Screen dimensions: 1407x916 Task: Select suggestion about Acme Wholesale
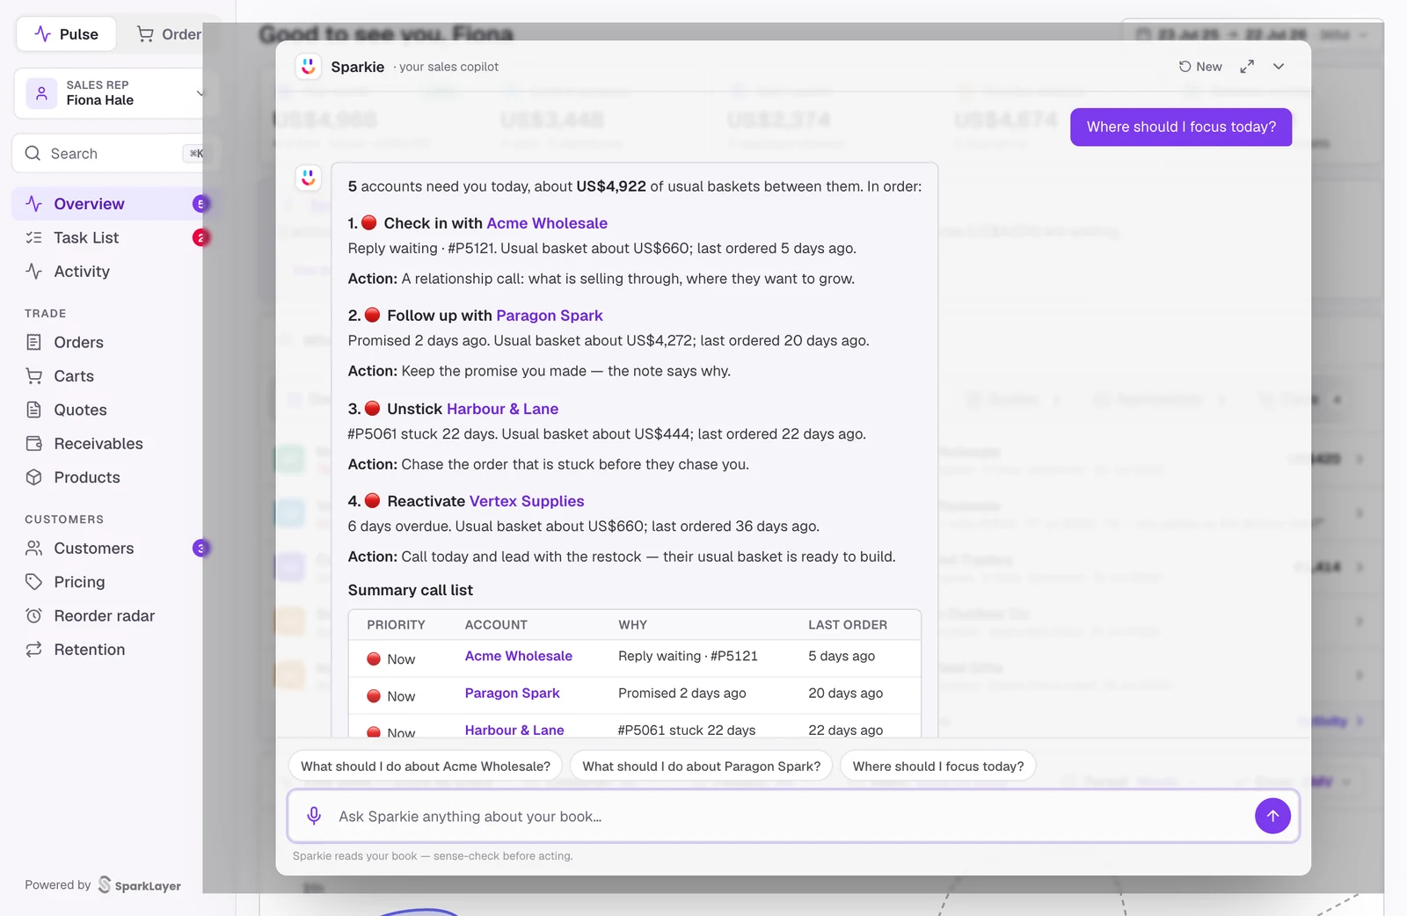click(426, 767)
